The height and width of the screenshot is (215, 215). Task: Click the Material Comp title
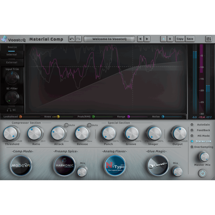click(46, 39)
